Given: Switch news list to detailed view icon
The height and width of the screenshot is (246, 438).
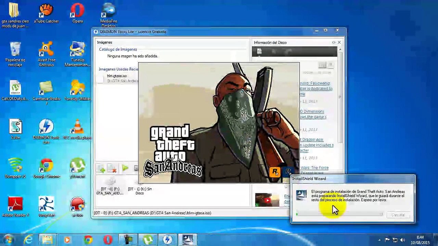Looking at the screenshot, I should [x=322, y=65].
